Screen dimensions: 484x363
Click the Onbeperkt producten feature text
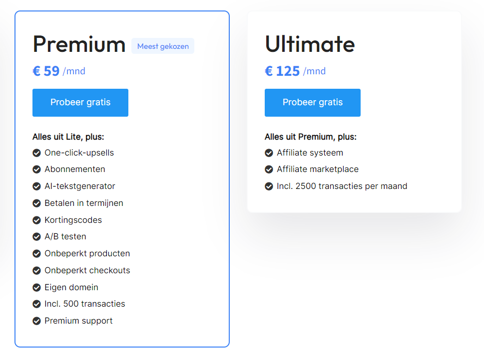pos(87,253)
